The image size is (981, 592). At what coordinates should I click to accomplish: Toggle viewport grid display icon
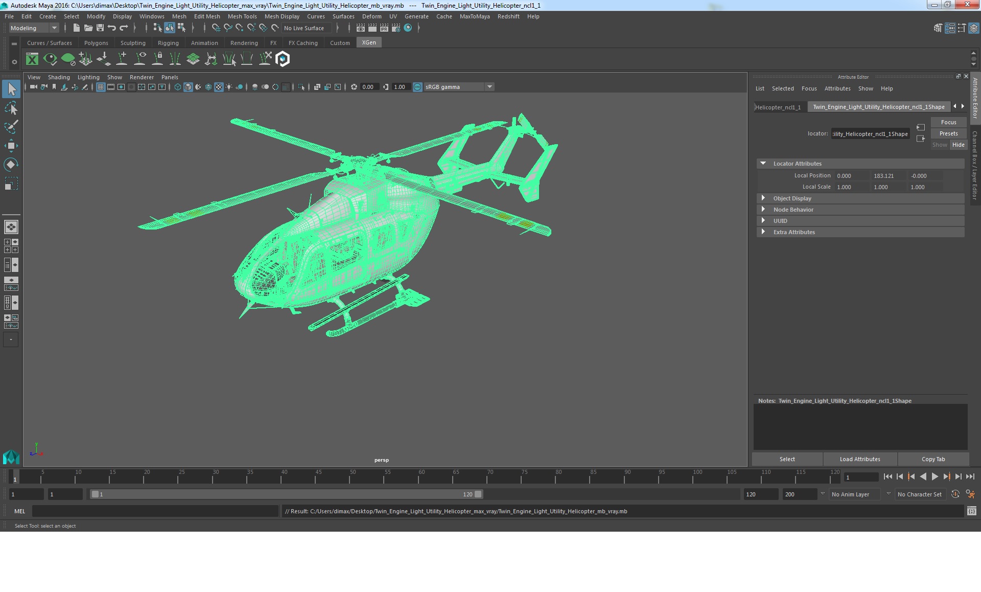pyautogui.click(x=101, y=87)
